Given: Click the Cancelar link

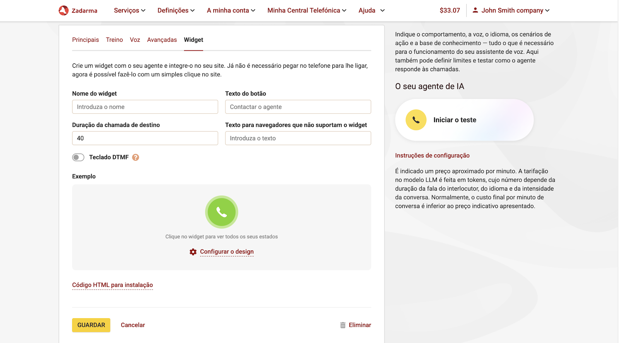Looking at the screenshot, I should point(133,325).
